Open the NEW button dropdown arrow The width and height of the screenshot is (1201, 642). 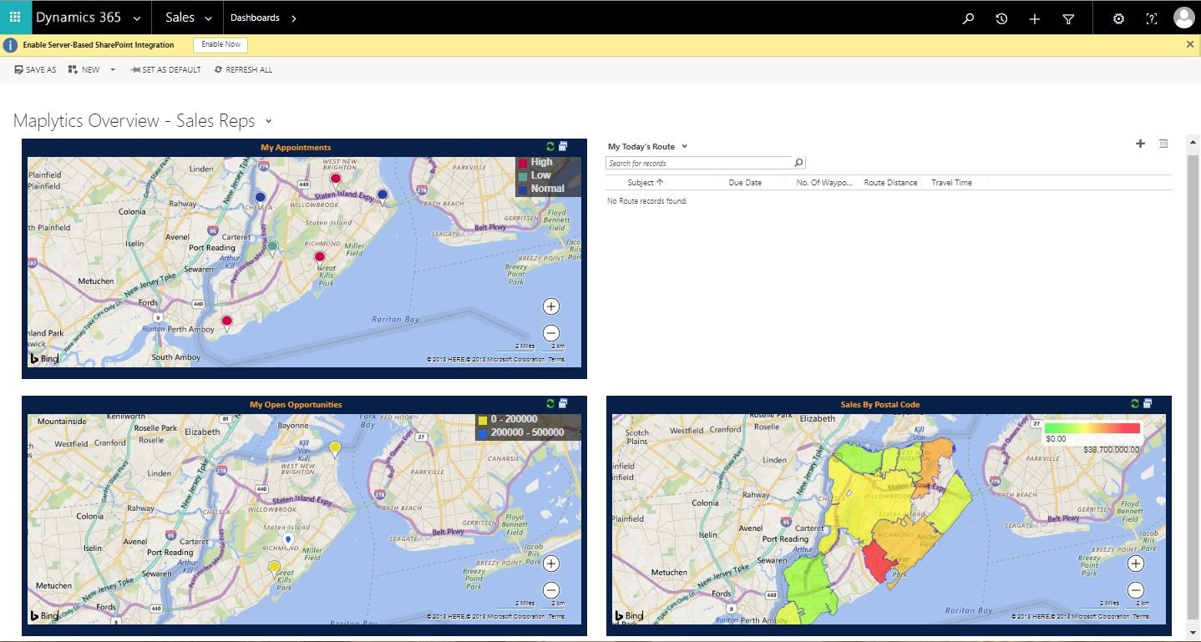(113, 70)
